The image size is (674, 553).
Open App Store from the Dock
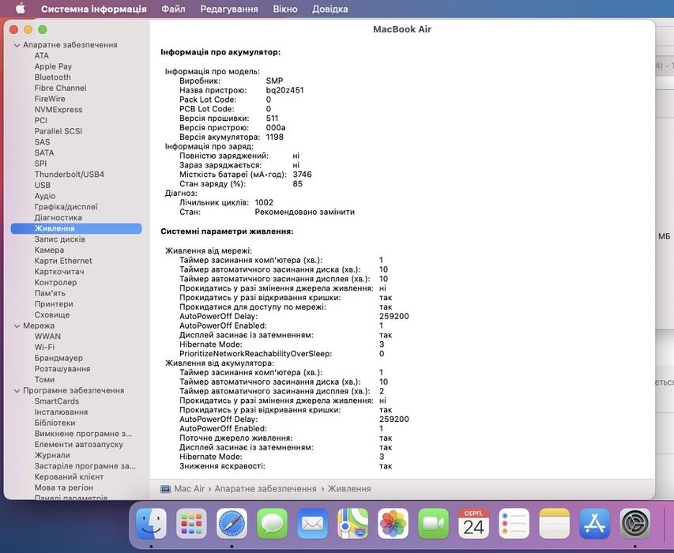tap(594, 523)
